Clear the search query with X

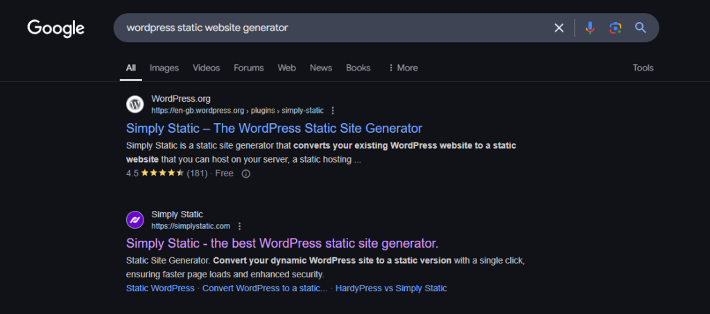560,28
